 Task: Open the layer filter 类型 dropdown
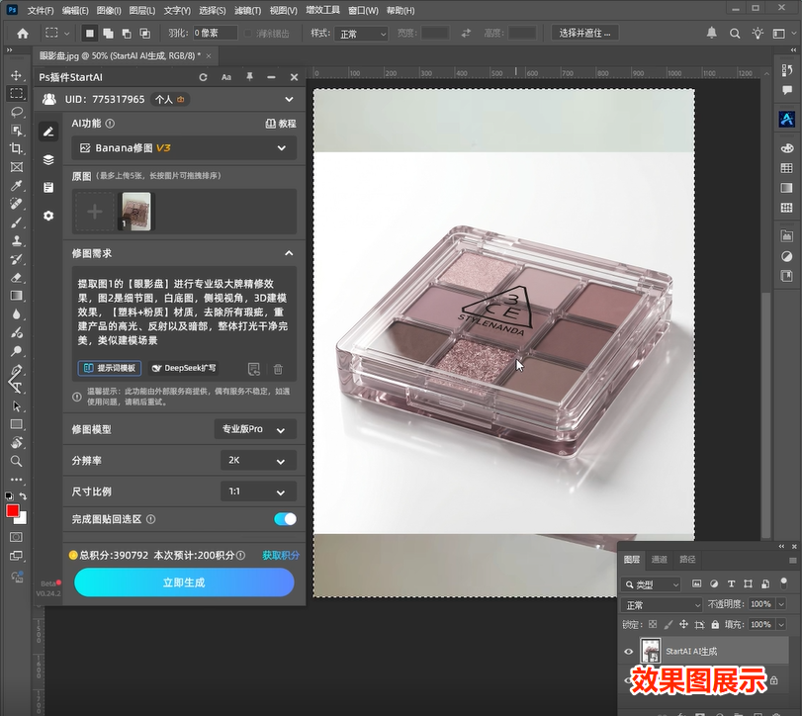click(x=651, y=584)
